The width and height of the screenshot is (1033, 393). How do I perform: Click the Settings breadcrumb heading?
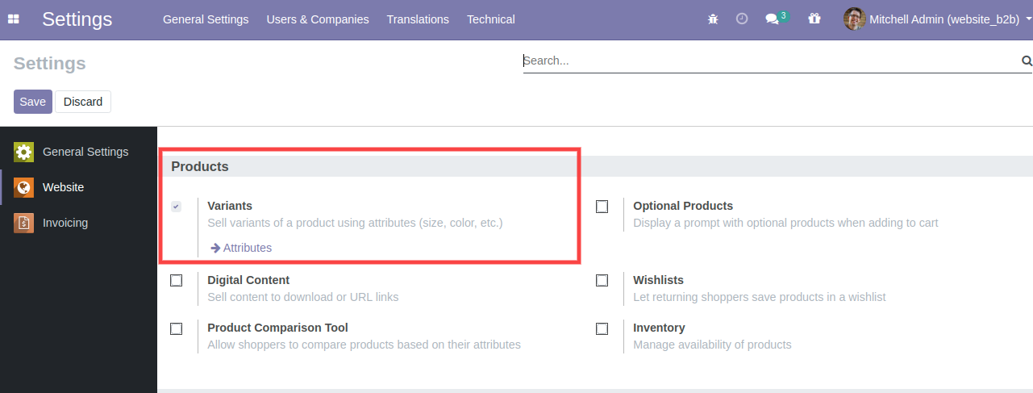[x=50, y=64]
